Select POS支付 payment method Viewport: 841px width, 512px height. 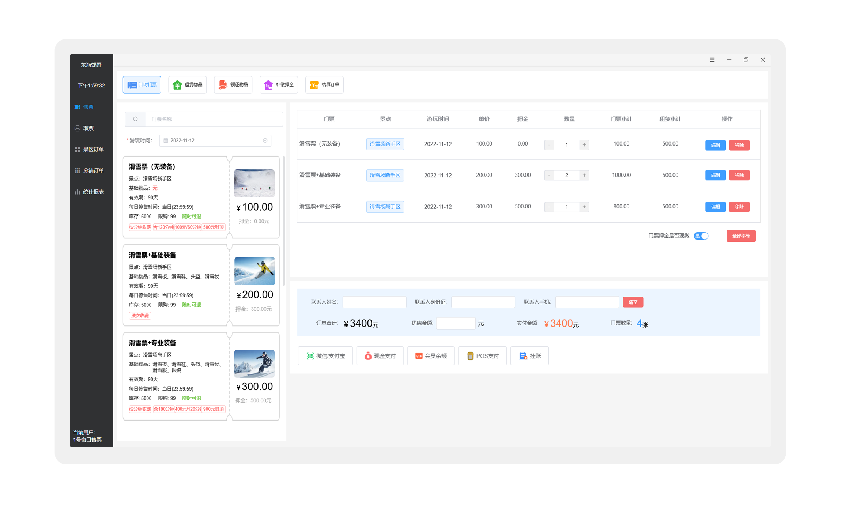click(x=482, y=356)
